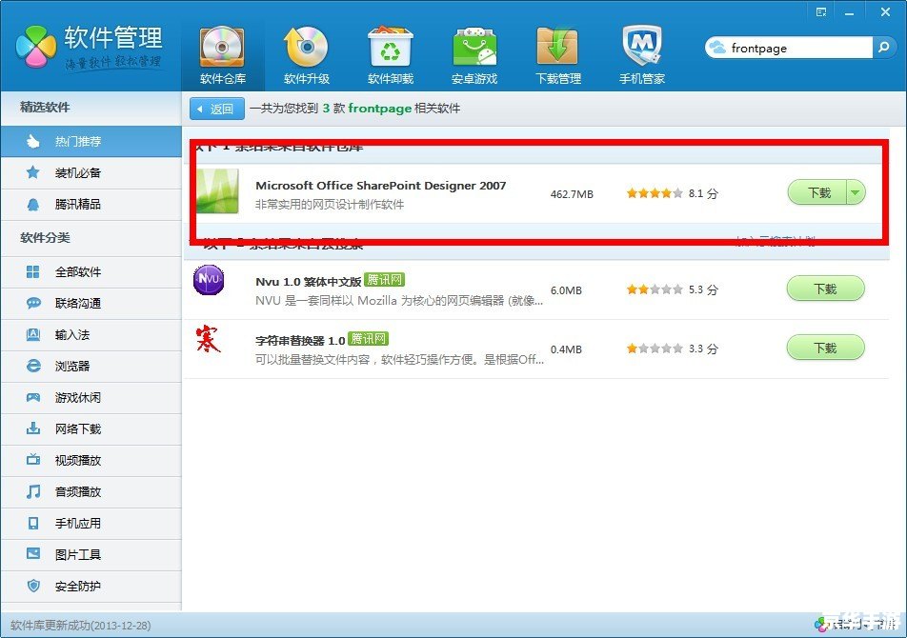907x638 pixels.
Task: Click the 腾讯网 tag beside 字符串替换器
Action: [369, 339]
